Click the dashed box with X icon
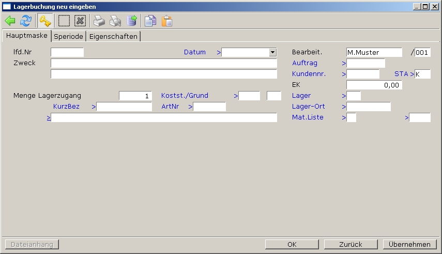 pos(80,21)
